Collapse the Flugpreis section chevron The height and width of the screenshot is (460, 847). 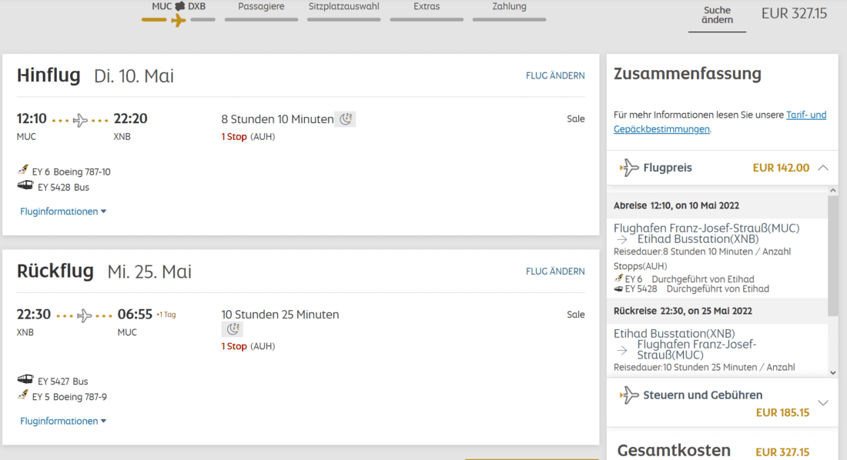(x=823, y=168)
